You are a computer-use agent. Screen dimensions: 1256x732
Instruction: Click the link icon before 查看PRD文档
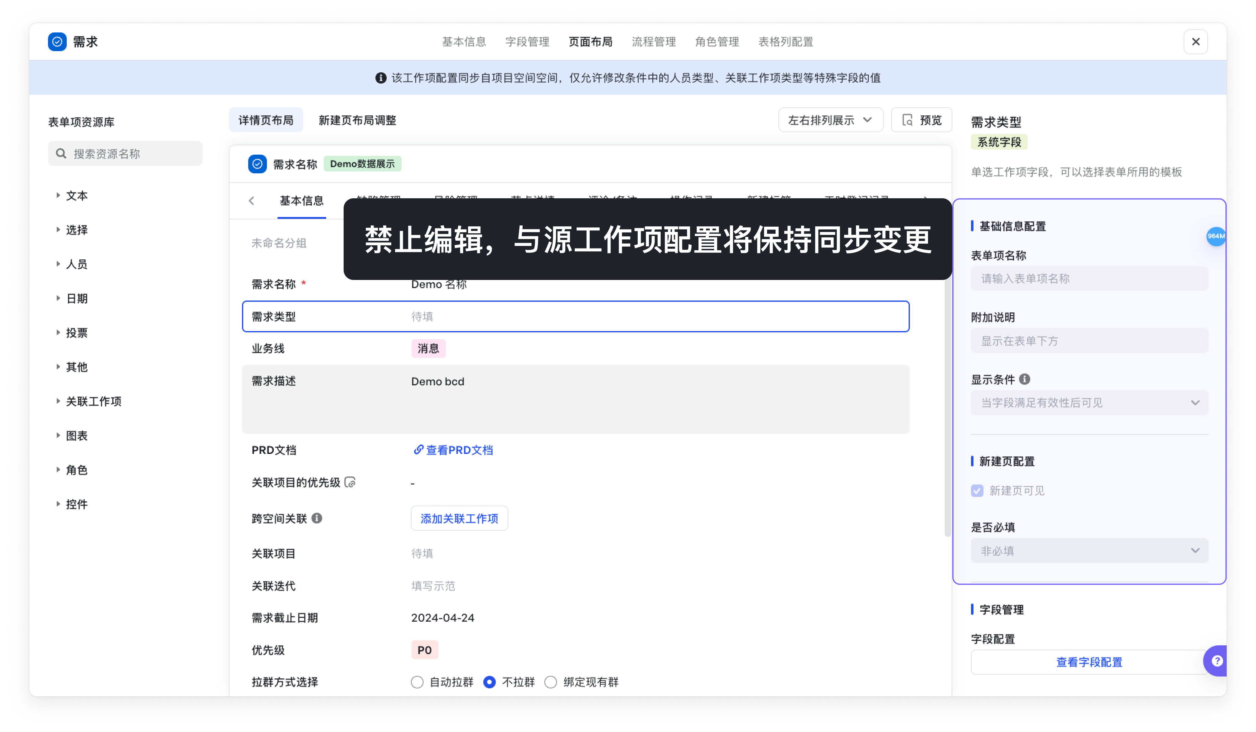click(x=418, y=450)
